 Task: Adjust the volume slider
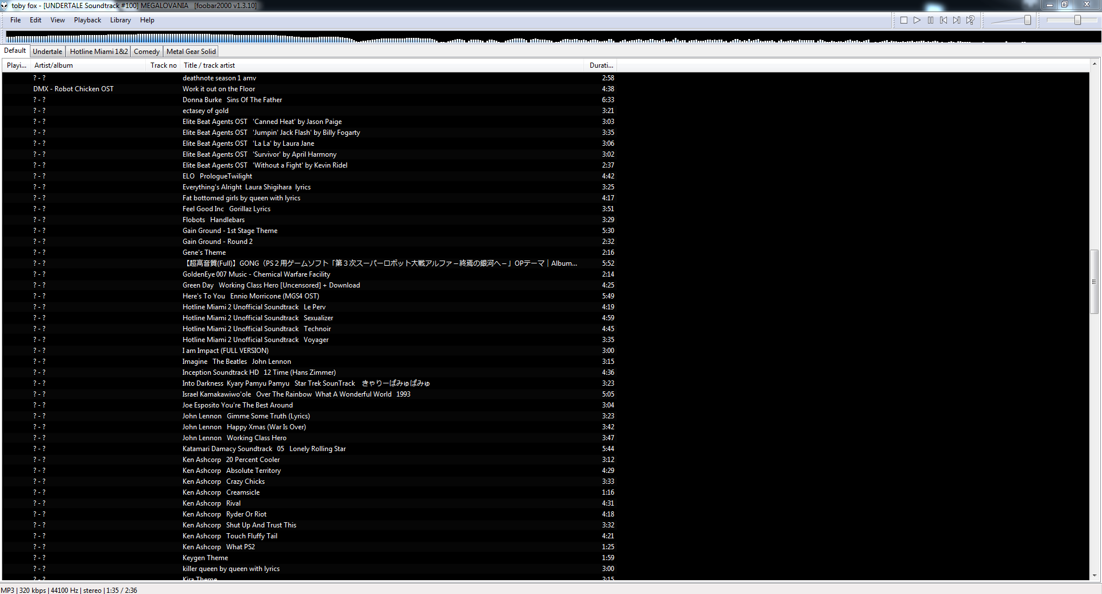pyautogui.click(x=1010, y=20)
